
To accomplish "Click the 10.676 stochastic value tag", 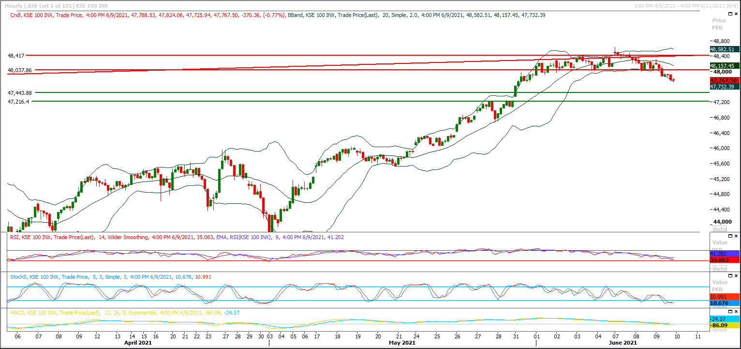I will point(725,303).
